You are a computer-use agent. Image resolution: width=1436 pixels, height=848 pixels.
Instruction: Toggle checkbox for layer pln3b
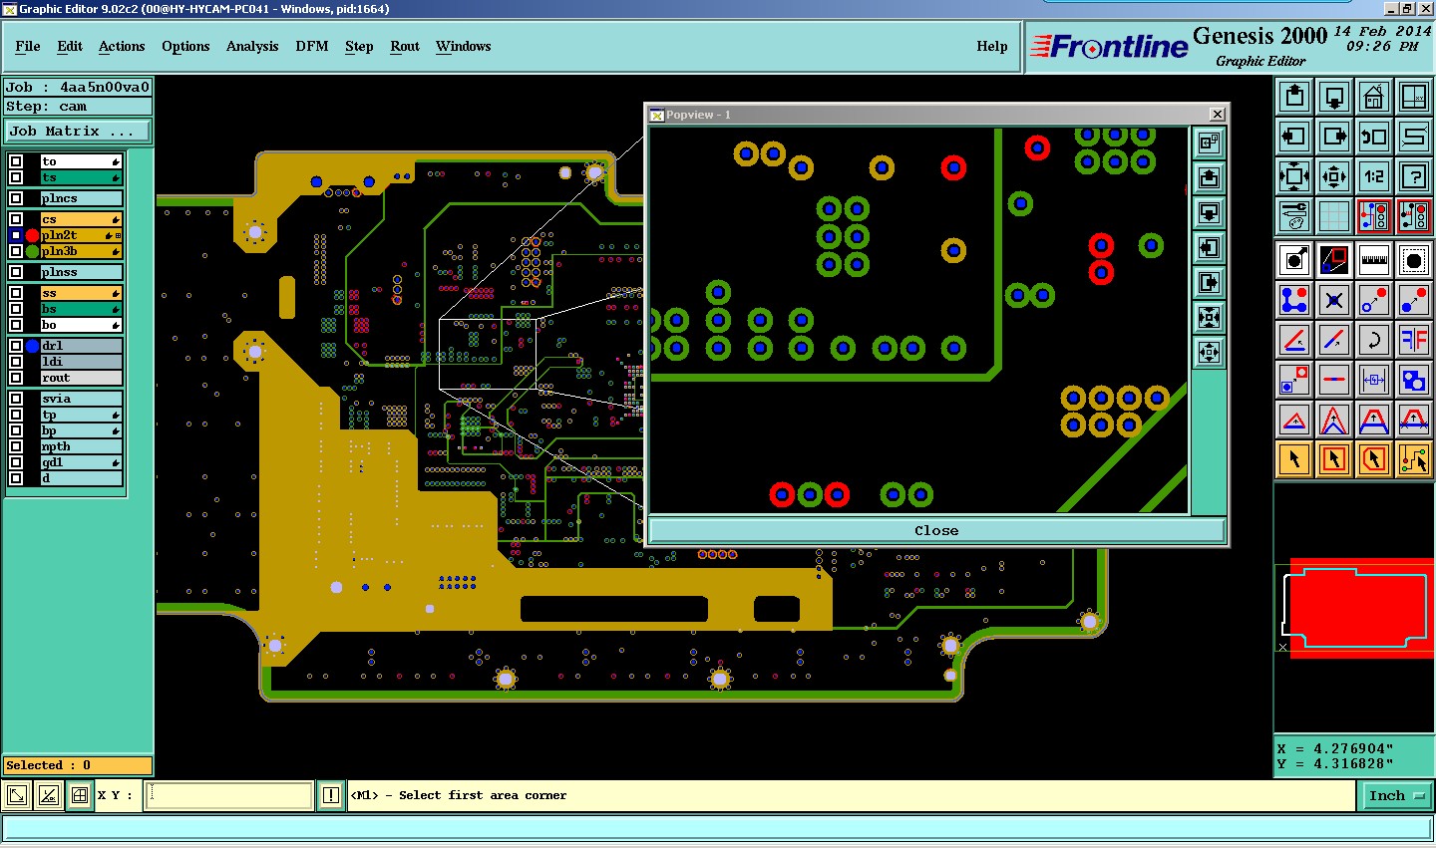point(16,251)
